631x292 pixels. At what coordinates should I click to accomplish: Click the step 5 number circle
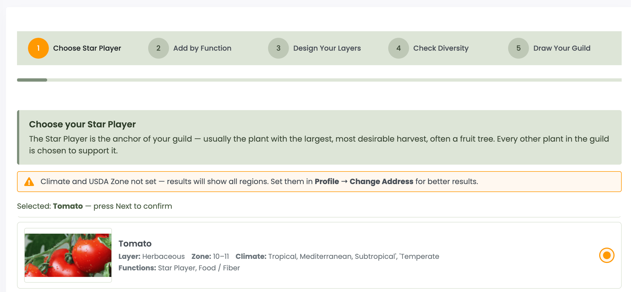point(518,48)
